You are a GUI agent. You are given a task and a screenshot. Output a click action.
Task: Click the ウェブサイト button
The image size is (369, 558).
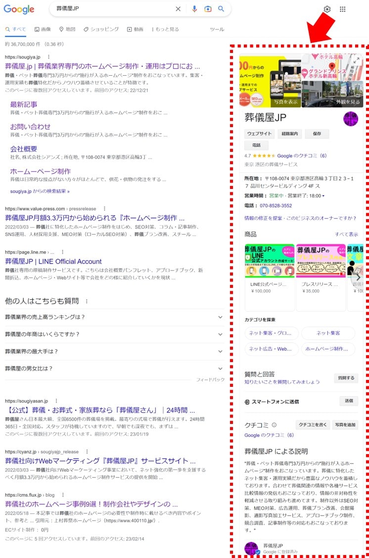(x=260, y=134)
